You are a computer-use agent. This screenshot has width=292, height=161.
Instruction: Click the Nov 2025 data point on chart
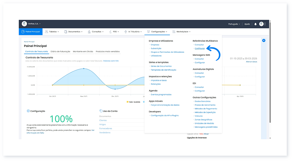[84, 68]
